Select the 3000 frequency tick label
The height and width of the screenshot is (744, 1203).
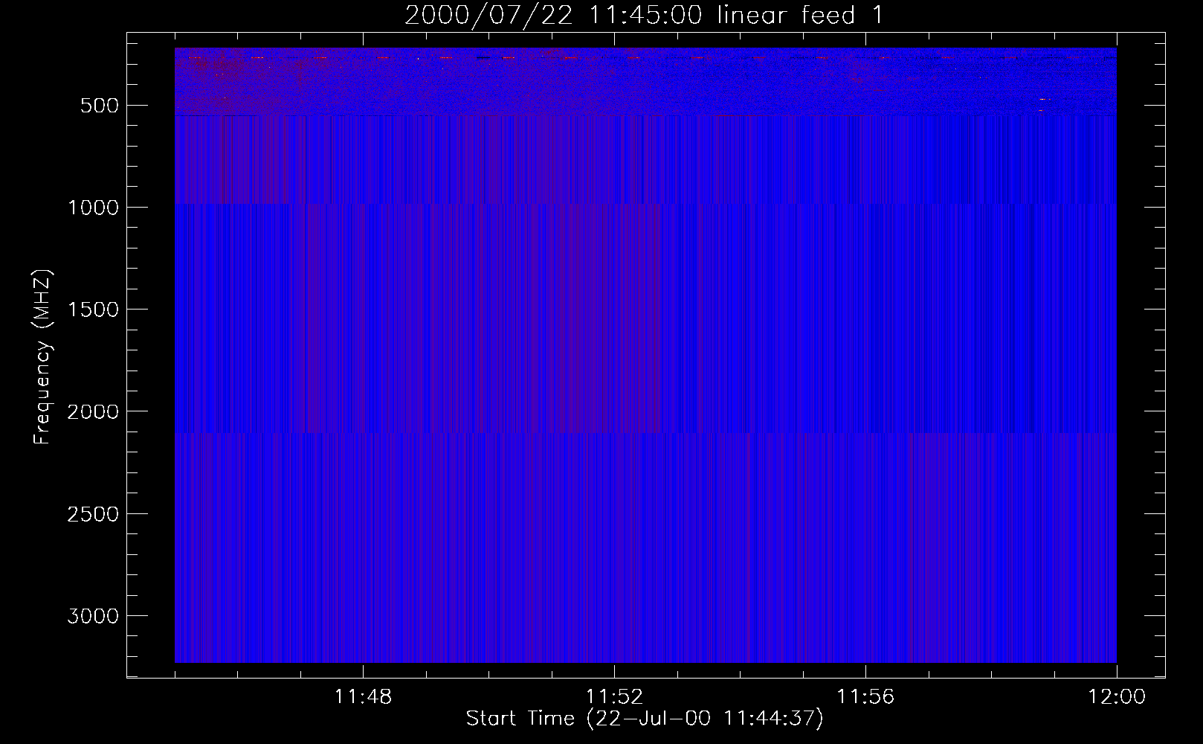[x=93, y=616]
